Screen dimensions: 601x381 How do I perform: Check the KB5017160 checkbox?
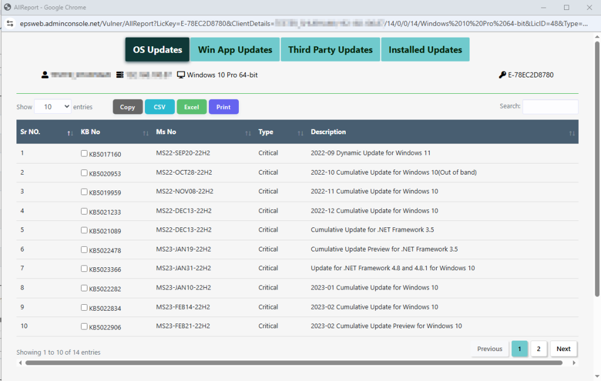tap(84, 154)
